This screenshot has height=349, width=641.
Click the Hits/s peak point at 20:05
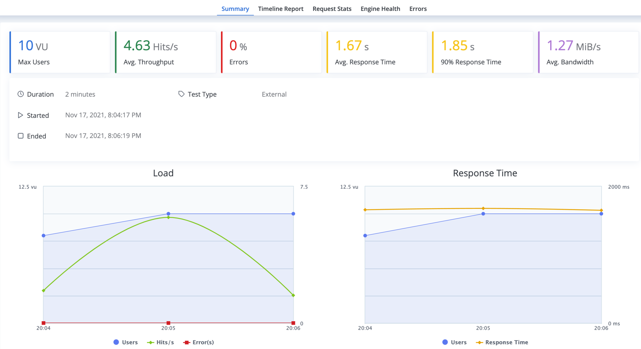tap(168, 217)
